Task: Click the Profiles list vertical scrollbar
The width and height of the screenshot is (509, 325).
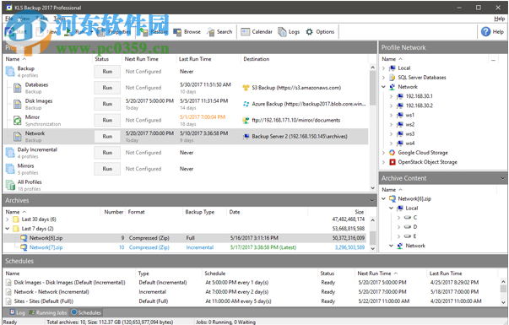Action: point(372,88)
